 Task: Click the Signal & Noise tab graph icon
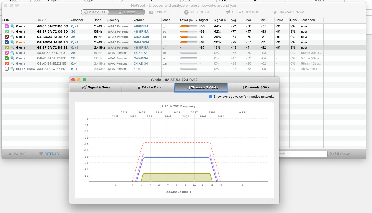coord(84,87)
